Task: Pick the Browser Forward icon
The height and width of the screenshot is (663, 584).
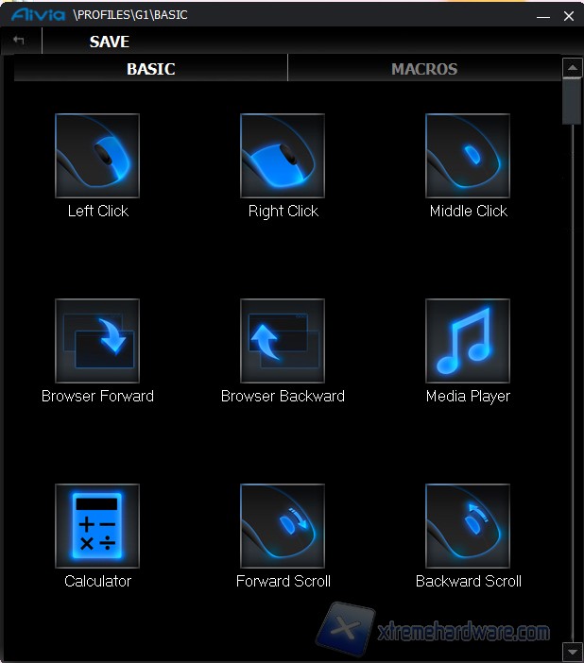Action: pyautogui.click(x=97, y=340)
